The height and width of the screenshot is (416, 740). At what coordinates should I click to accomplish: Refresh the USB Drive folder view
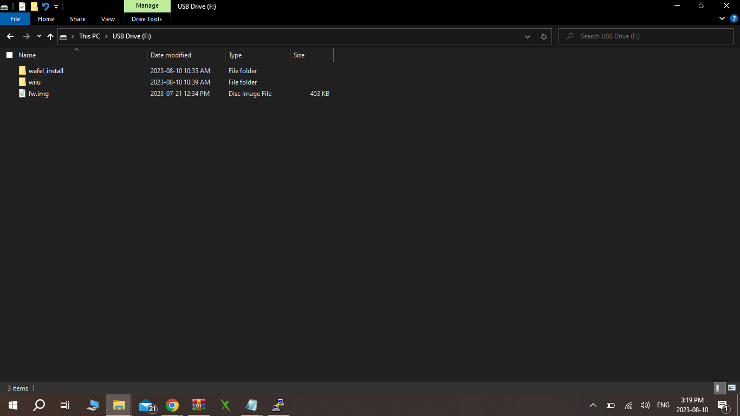point(544,36)
